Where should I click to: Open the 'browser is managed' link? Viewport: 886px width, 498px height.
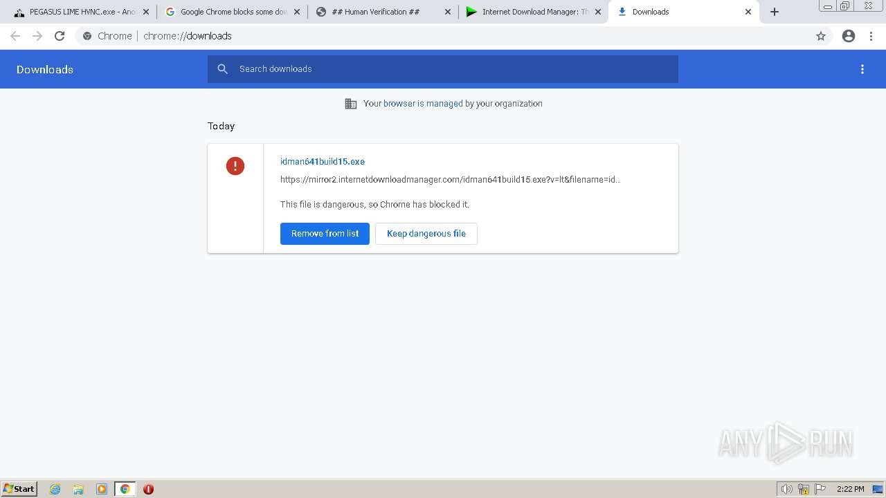pos(423,104)
